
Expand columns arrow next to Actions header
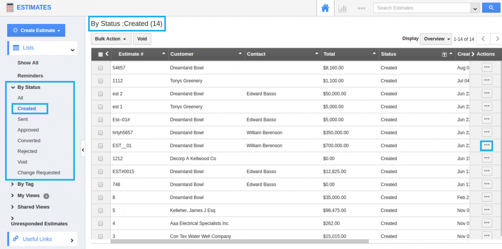click(473, 54)
